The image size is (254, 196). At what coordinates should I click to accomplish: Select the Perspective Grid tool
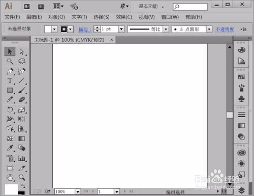point(22,129)
